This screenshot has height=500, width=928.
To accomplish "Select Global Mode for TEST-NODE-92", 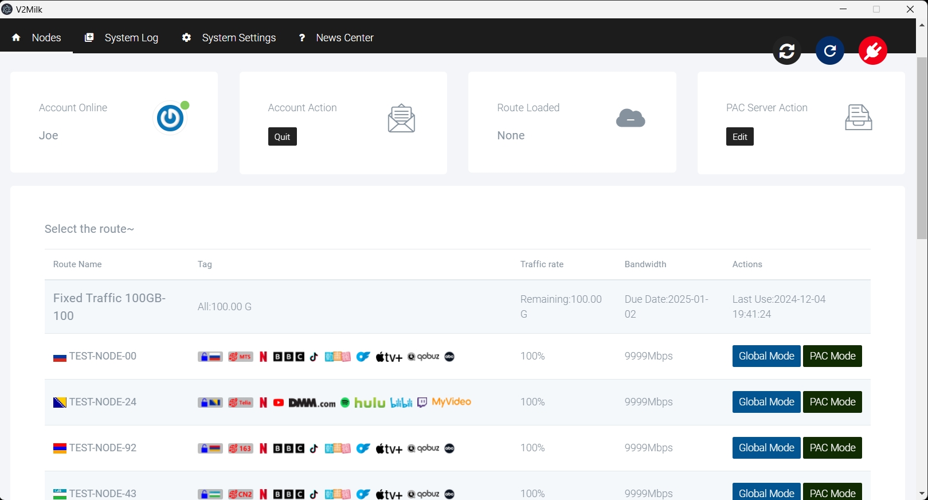I will (x=766, y=448).
